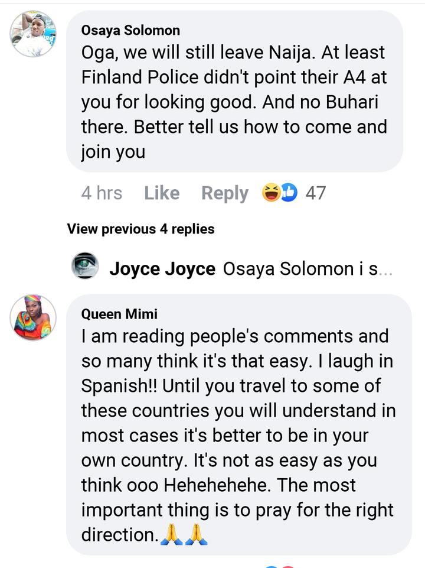Click the Joyce Joyce reply author name
Image resolution: width=425 pixels, height=568 pixels.
162,269
